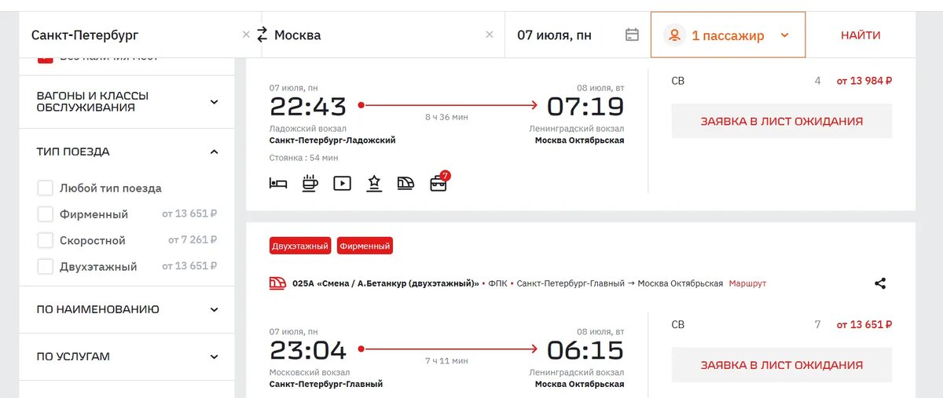Click the briefcase icon with badge 7
Screen dimensions: 943x398
pos(438,182)
